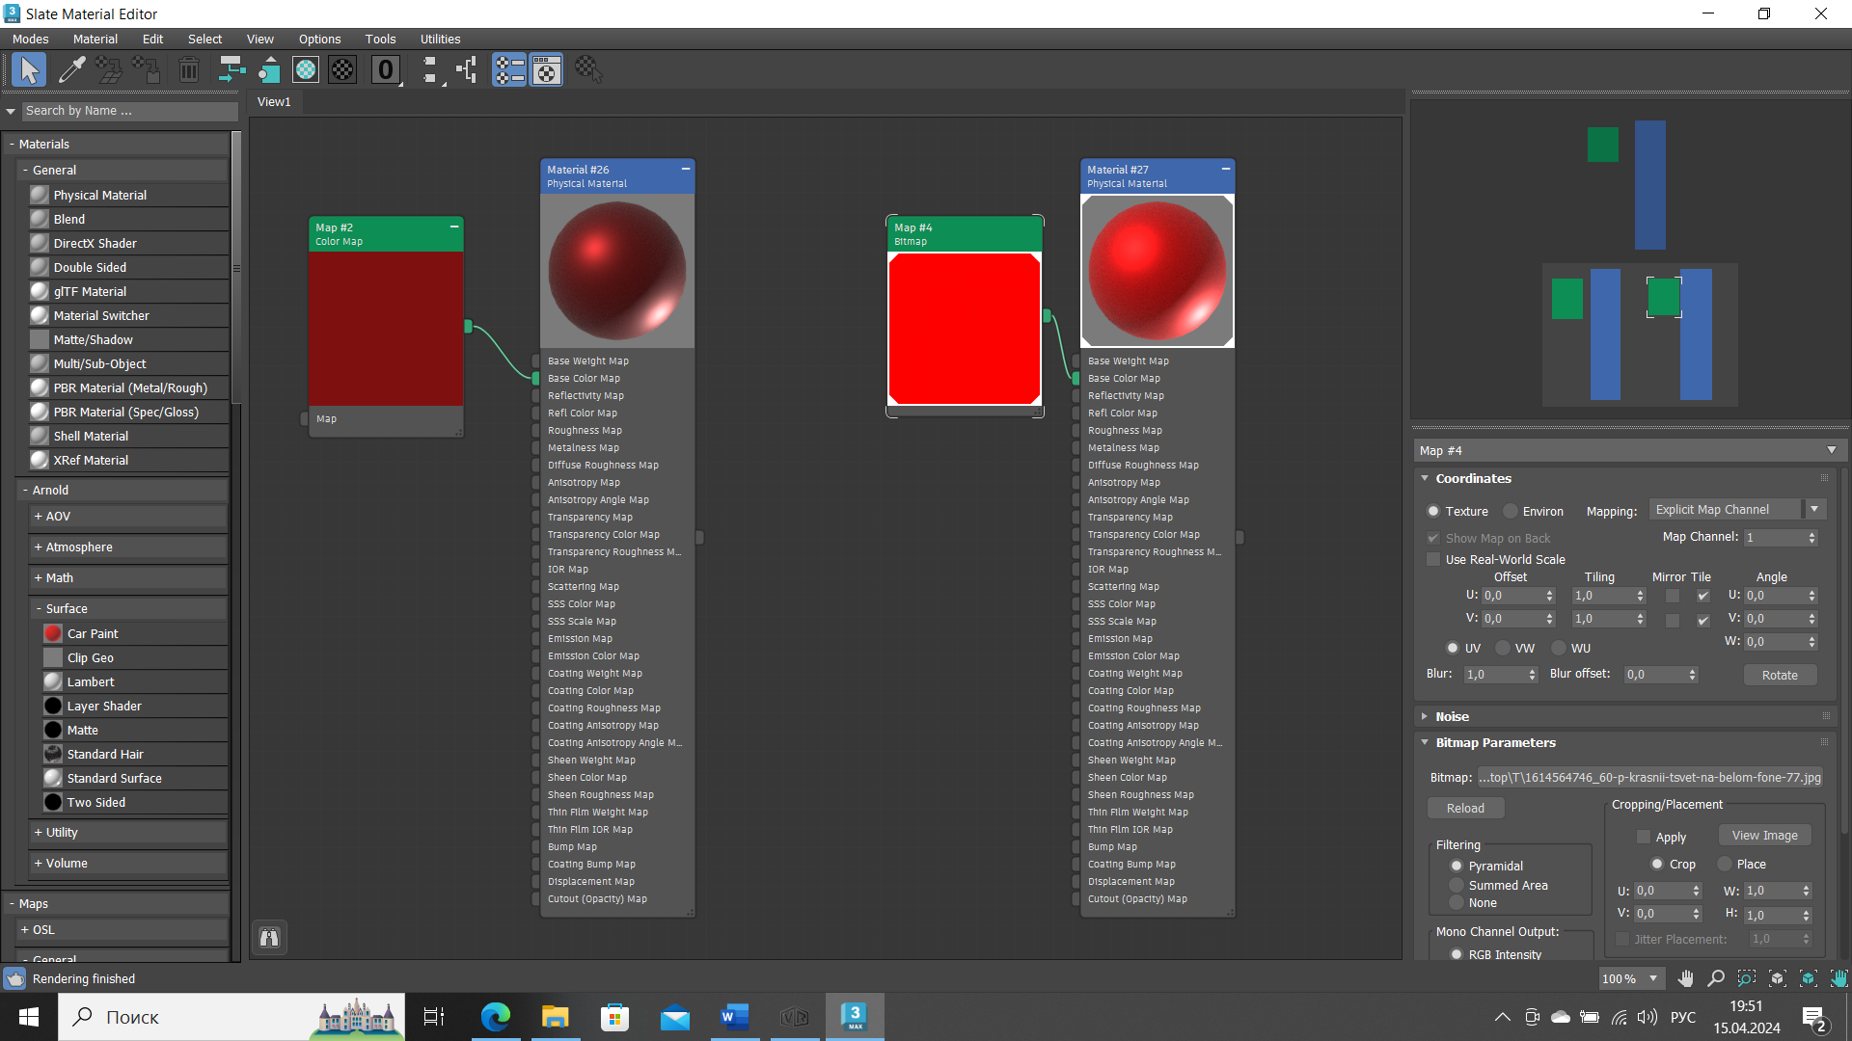Click Assign Material to Selection icon
Screen dimensions: 1852x1041
(147, 69)
